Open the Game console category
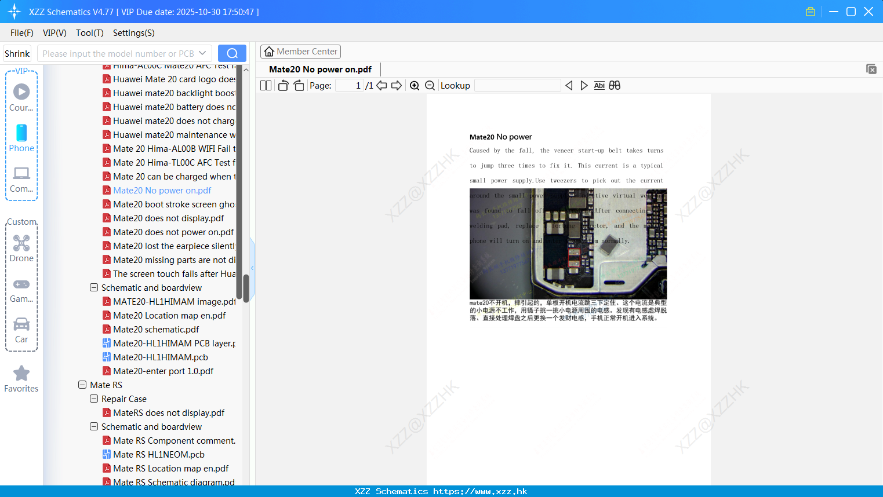This screenshot has width=883, height=497. [21, 290]
